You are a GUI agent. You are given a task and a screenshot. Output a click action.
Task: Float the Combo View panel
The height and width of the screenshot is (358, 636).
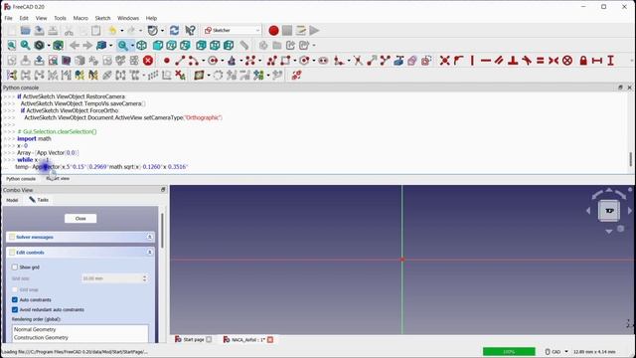click(x=163, y=190)
